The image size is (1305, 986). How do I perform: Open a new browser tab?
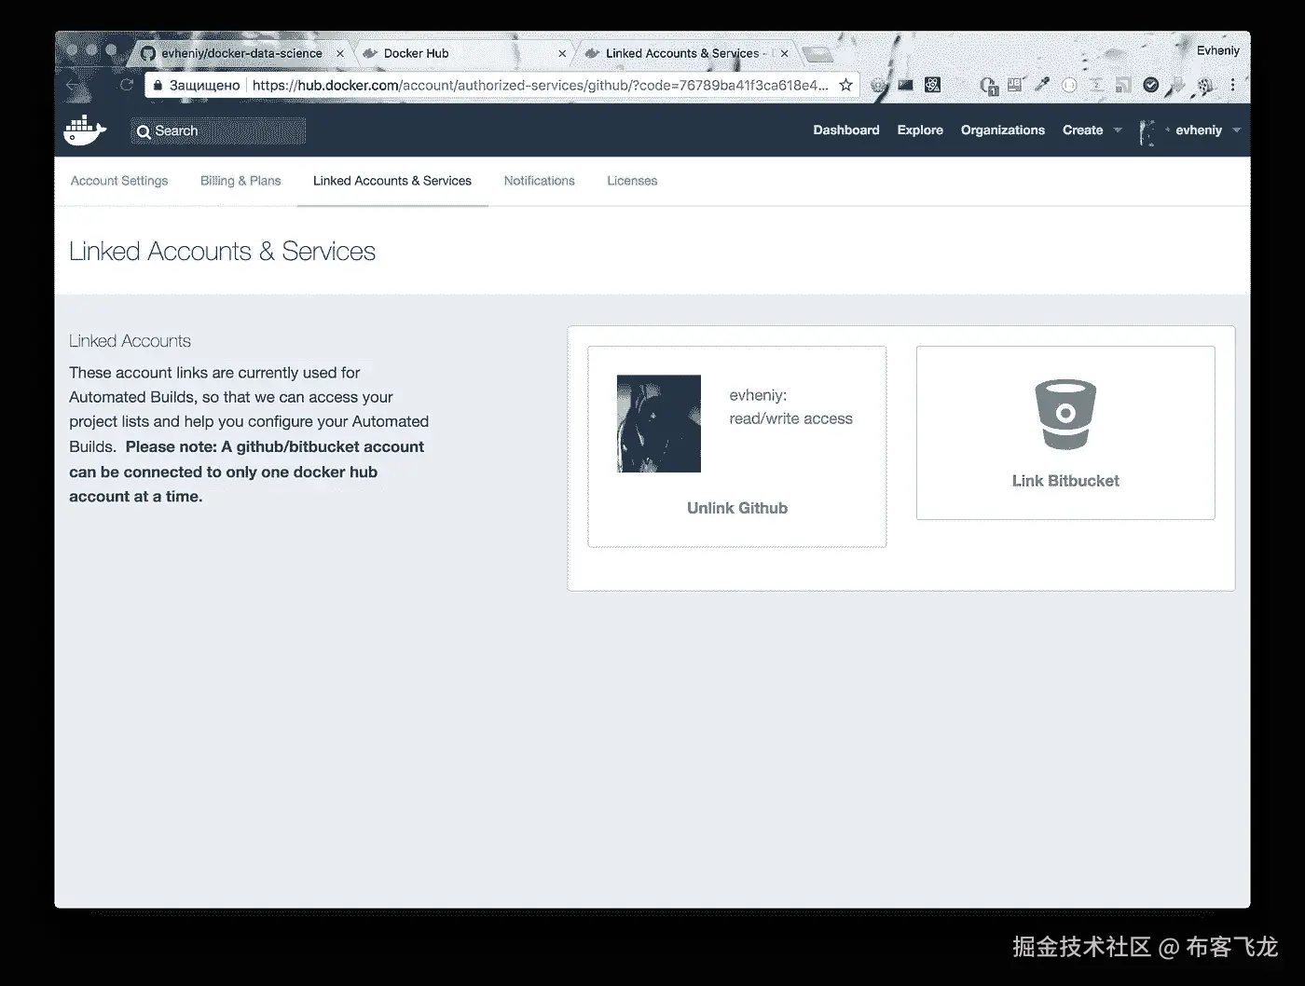pyautogui.click(x=817, y=54)
